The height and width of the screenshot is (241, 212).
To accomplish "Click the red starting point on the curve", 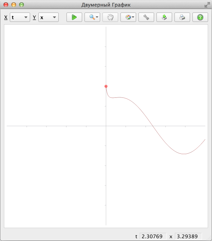I will [106, 86].
